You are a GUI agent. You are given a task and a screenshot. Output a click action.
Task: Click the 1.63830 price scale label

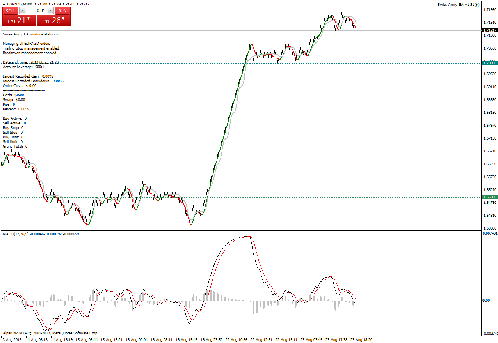(x=489, y=228)
